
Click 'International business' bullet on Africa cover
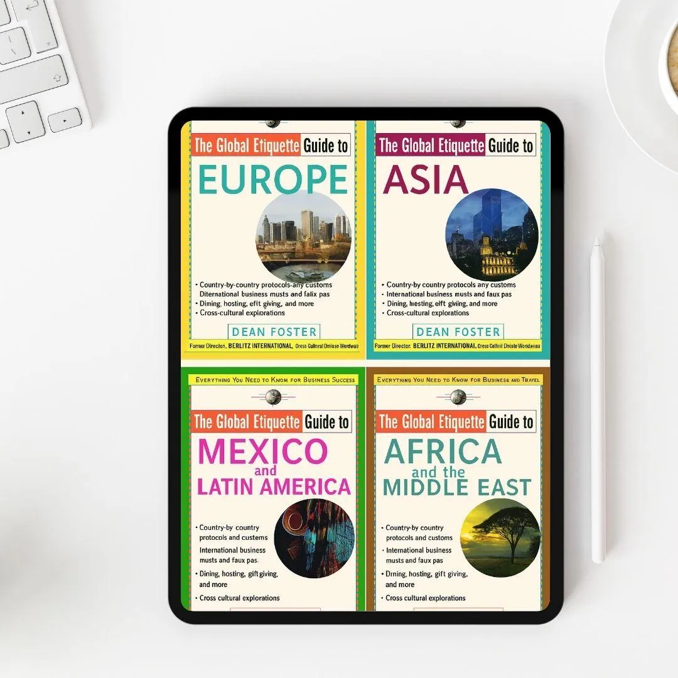[x=418, y=555]
